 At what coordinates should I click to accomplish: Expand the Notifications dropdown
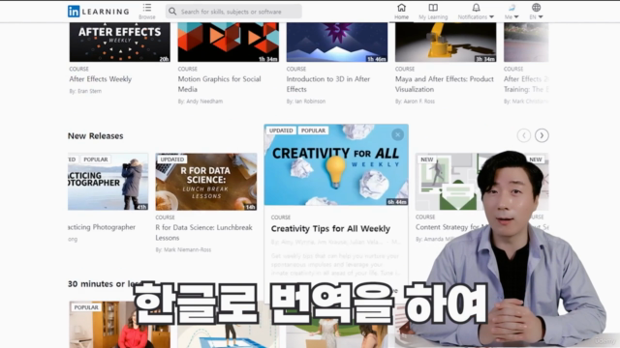click(476, 12)
